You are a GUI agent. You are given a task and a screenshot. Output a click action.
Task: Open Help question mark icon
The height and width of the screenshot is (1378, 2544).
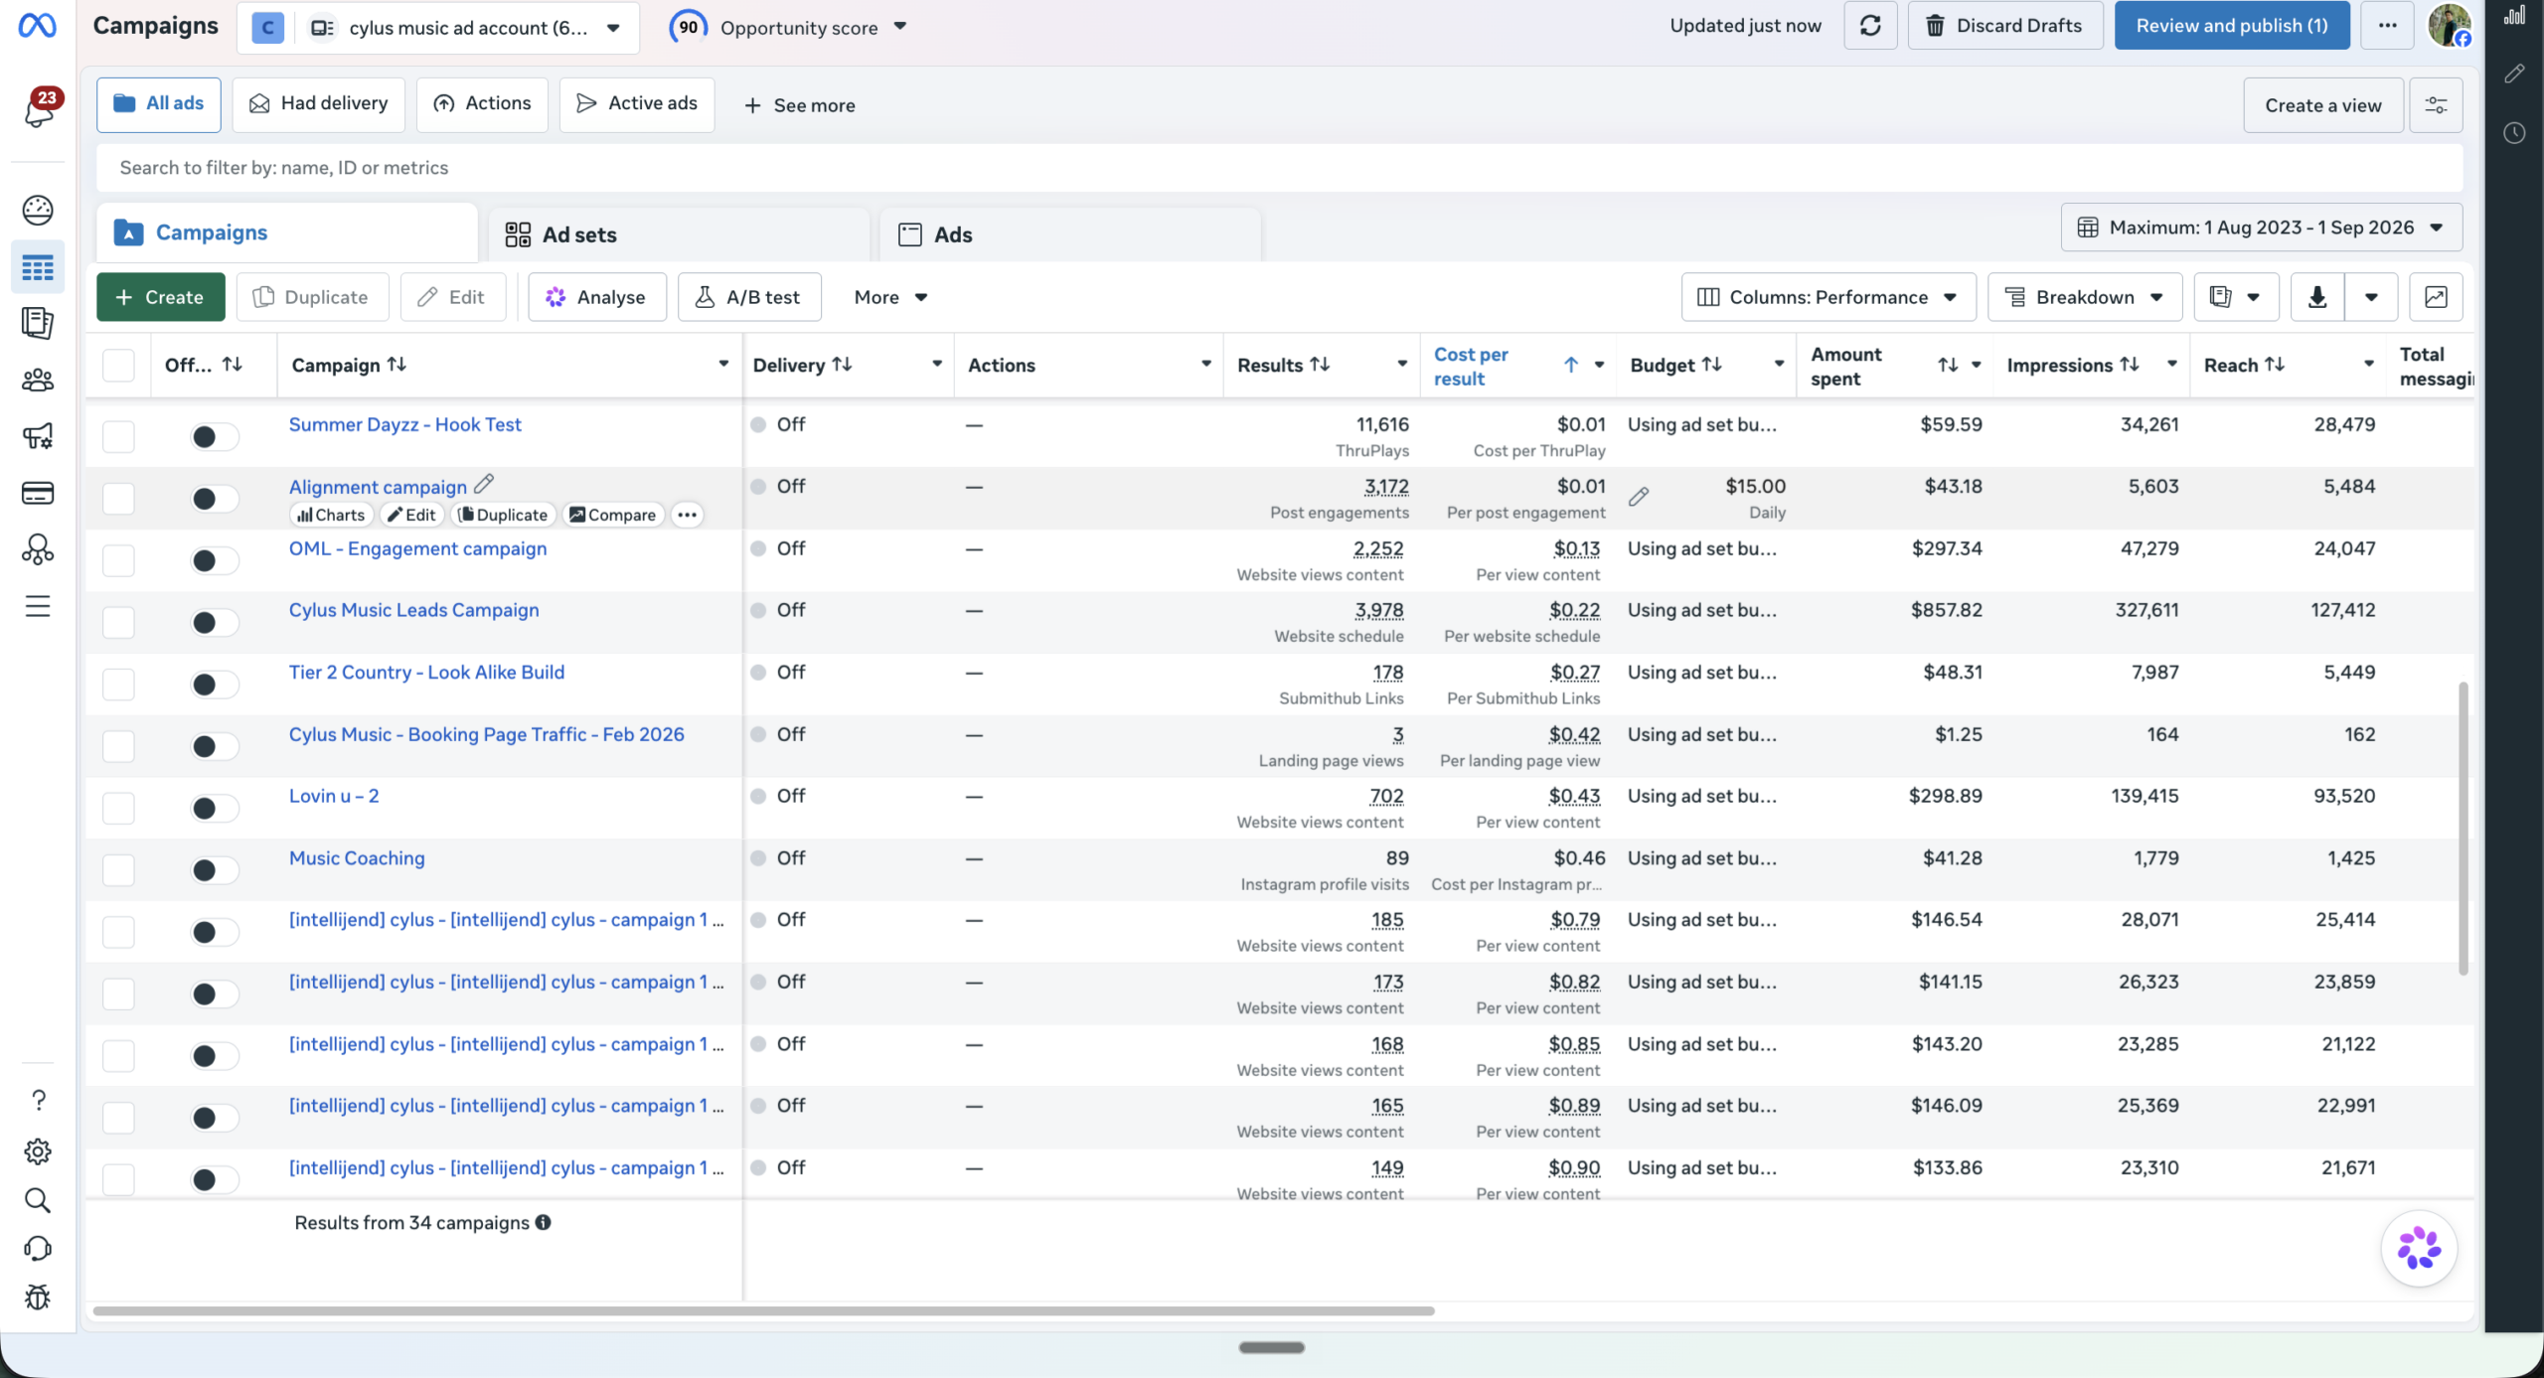(38, 1100)
